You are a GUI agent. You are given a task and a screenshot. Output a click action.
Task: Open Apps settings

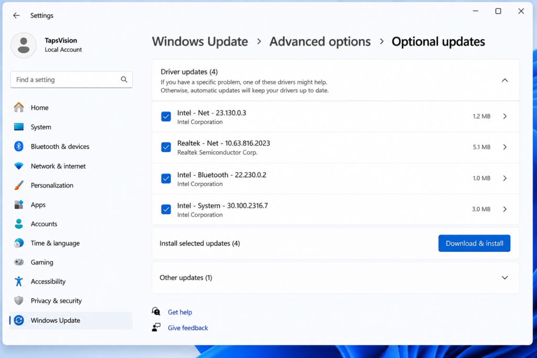pos(71,204)
